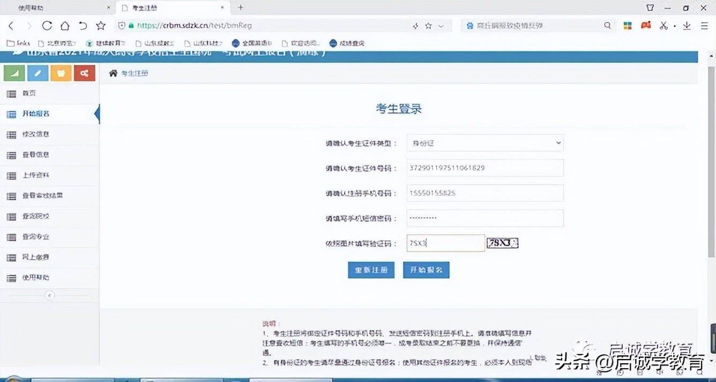Open the browser hamburger menu

tap(705, 25)
